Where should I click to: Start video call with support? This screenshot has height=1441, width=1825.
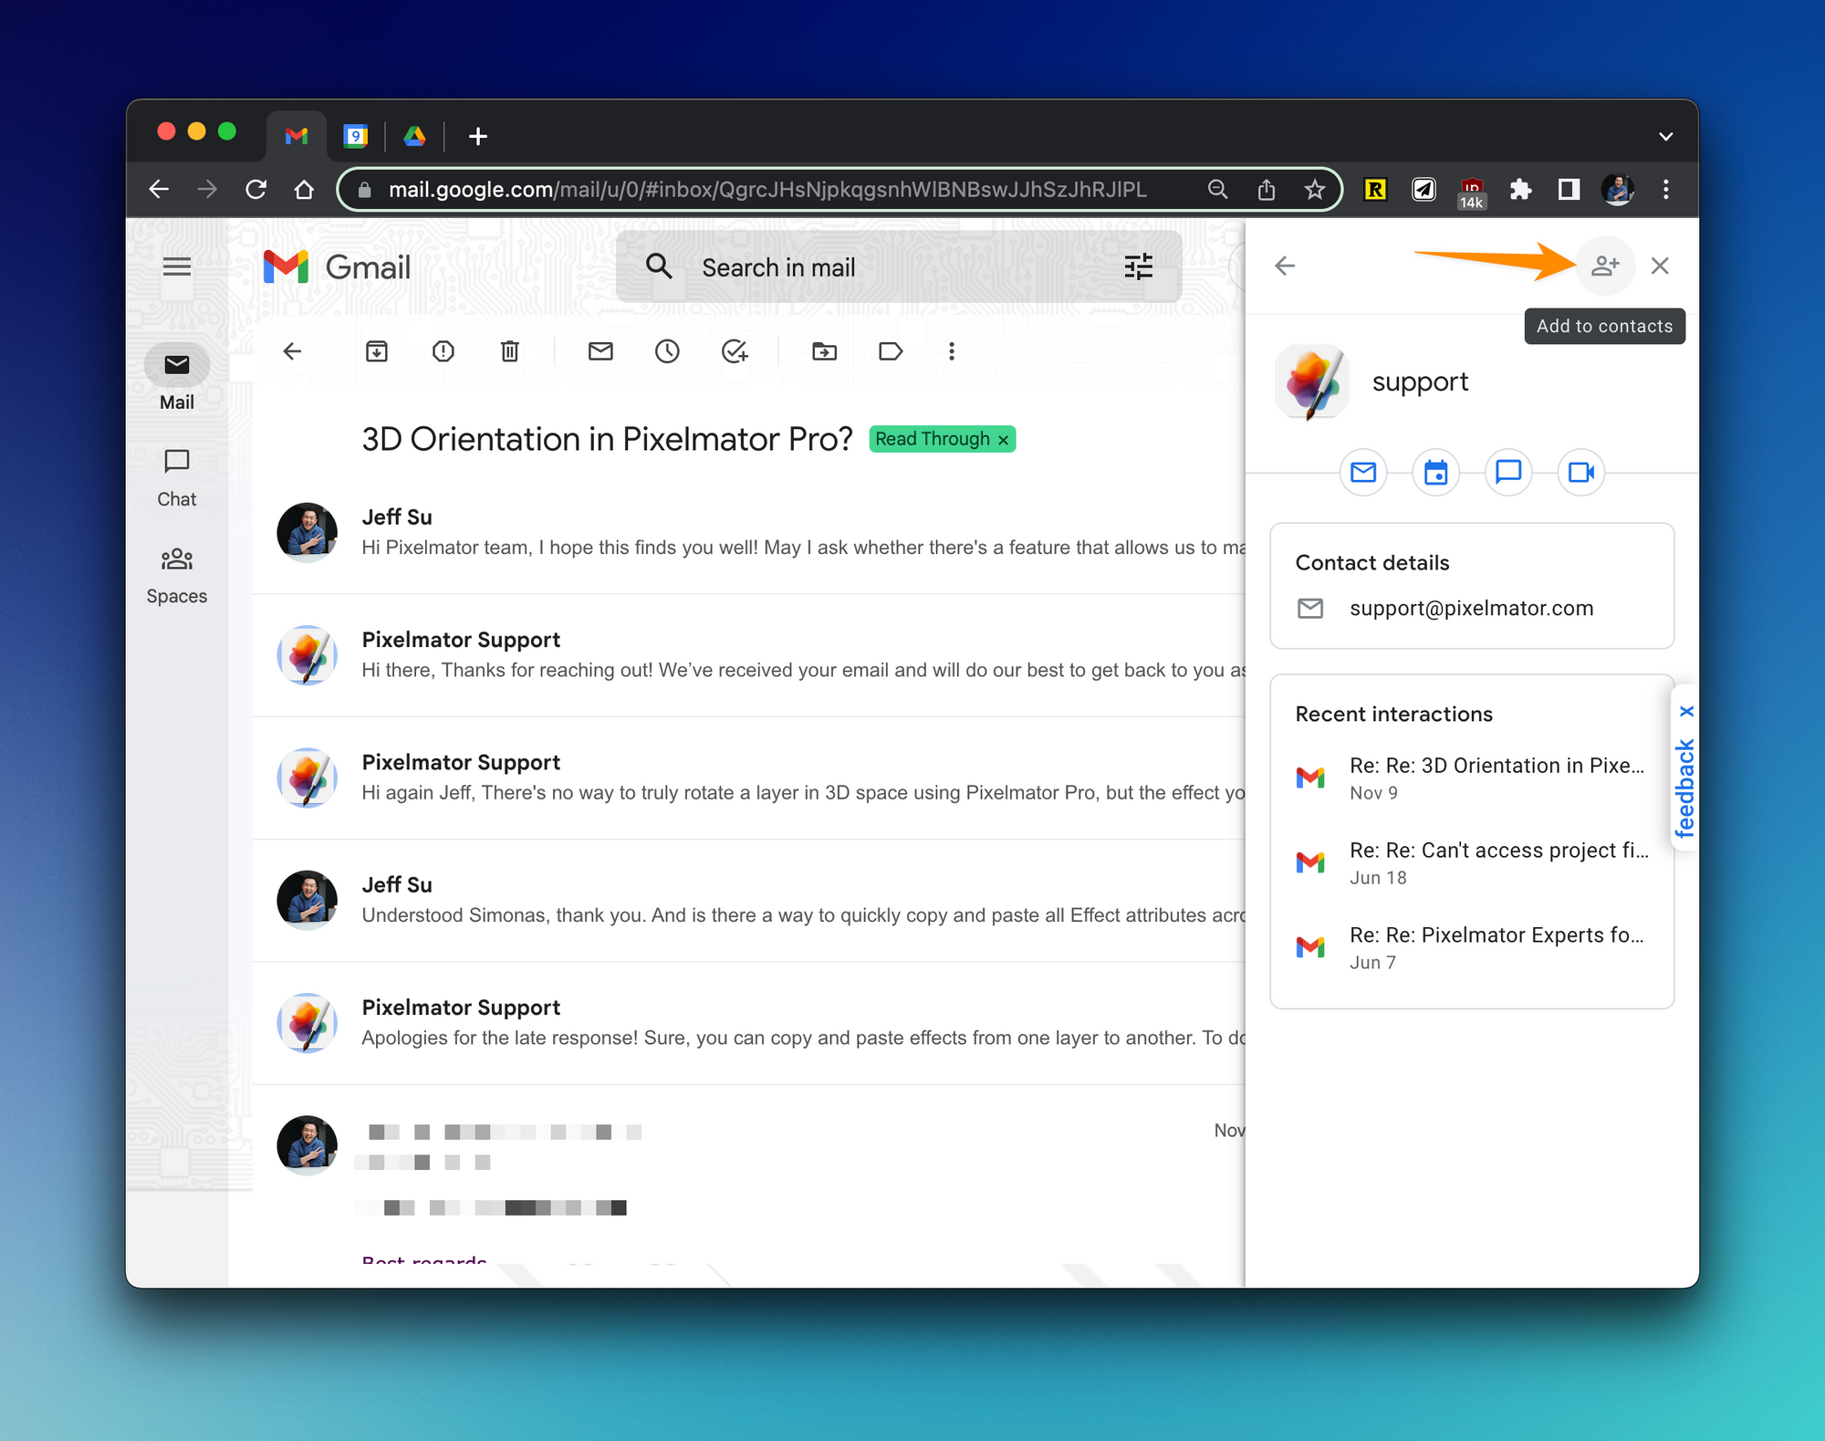tap(1580, 472)
